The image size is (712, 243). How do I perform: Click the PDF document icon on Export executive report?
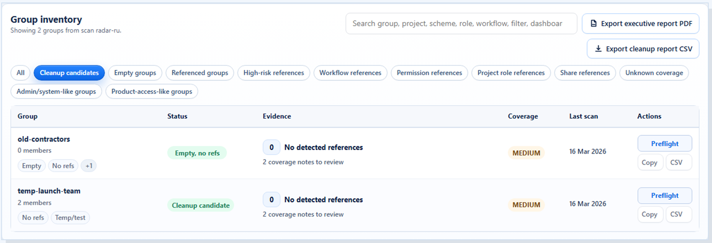(594, 23)
